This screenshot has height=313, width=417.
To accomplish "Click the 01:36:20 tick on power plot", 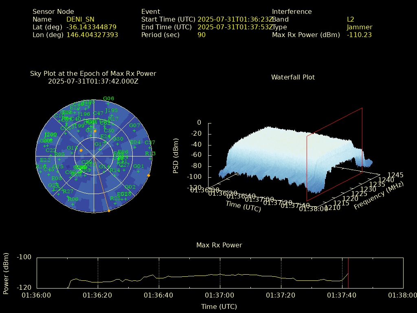I will [x=98, y=295].
